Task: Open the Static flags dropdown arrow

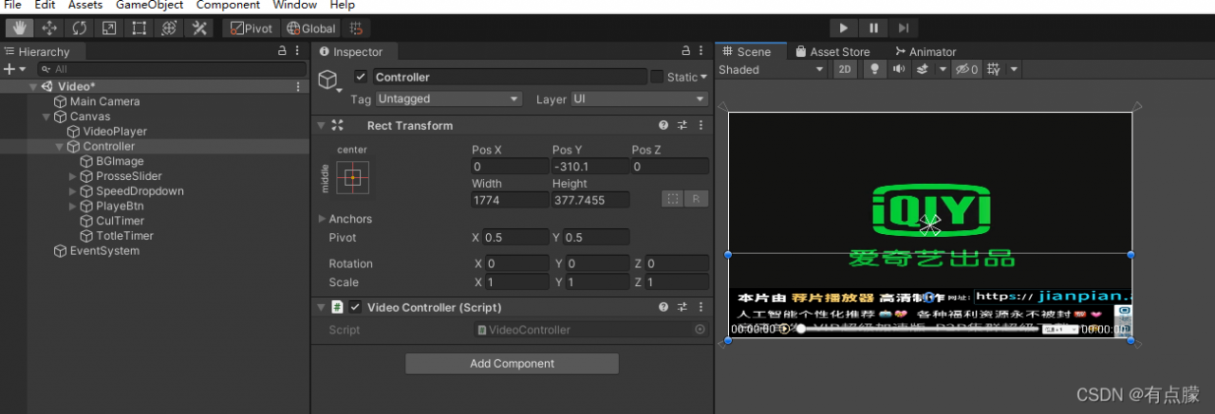Action: [703, 78]
